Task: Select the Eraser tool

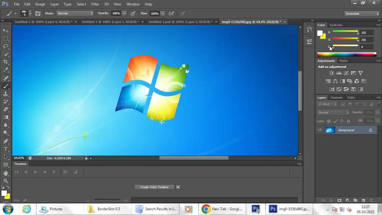Action: click(6, 109)
